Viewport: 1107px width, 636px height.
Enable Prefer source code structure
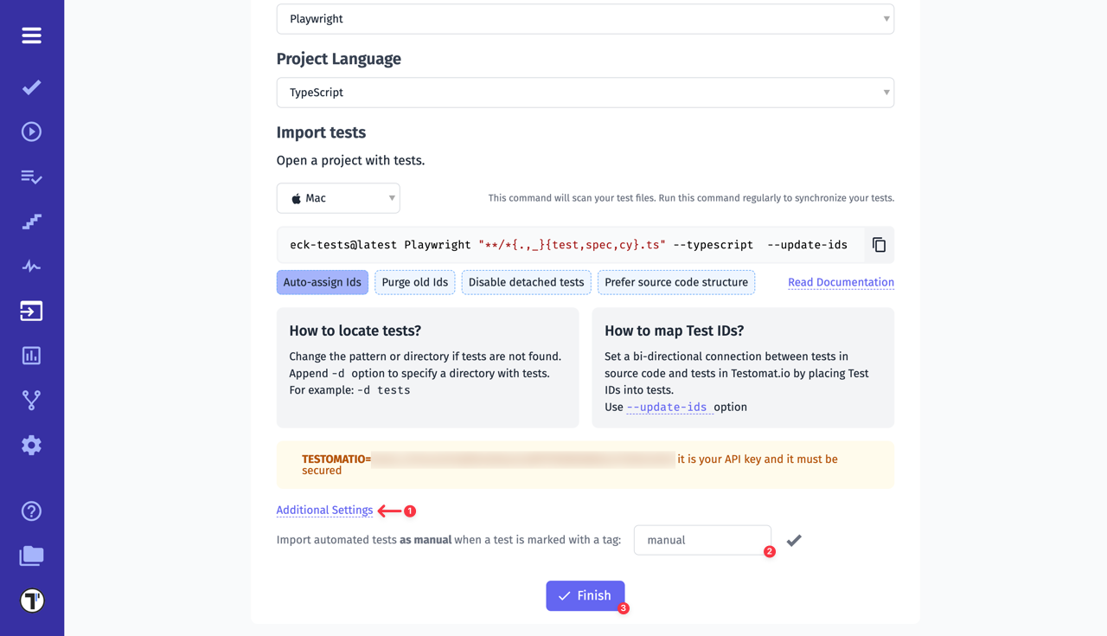pyautogui.click(x=675, y=281)
